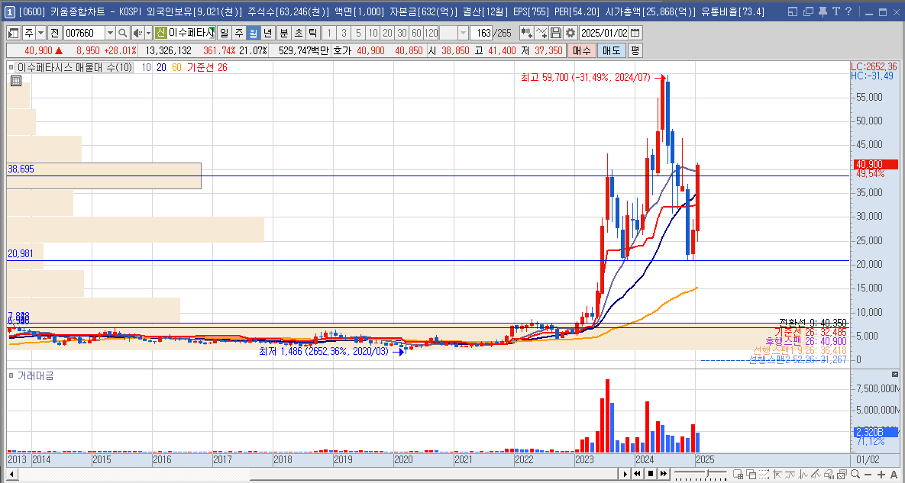Select the 1 interval button
905x483 pixels.
click(329, 33)
